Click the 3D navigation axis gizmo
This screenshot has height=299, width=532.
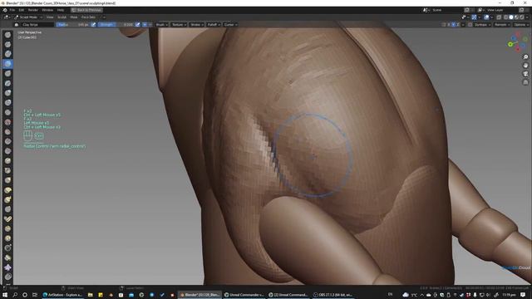[517, 42]
